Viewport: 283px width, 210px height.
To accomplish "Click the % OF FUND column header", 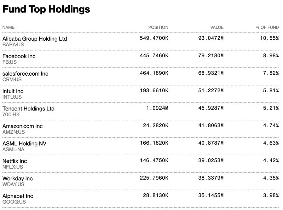I will (x=267, y=27).
